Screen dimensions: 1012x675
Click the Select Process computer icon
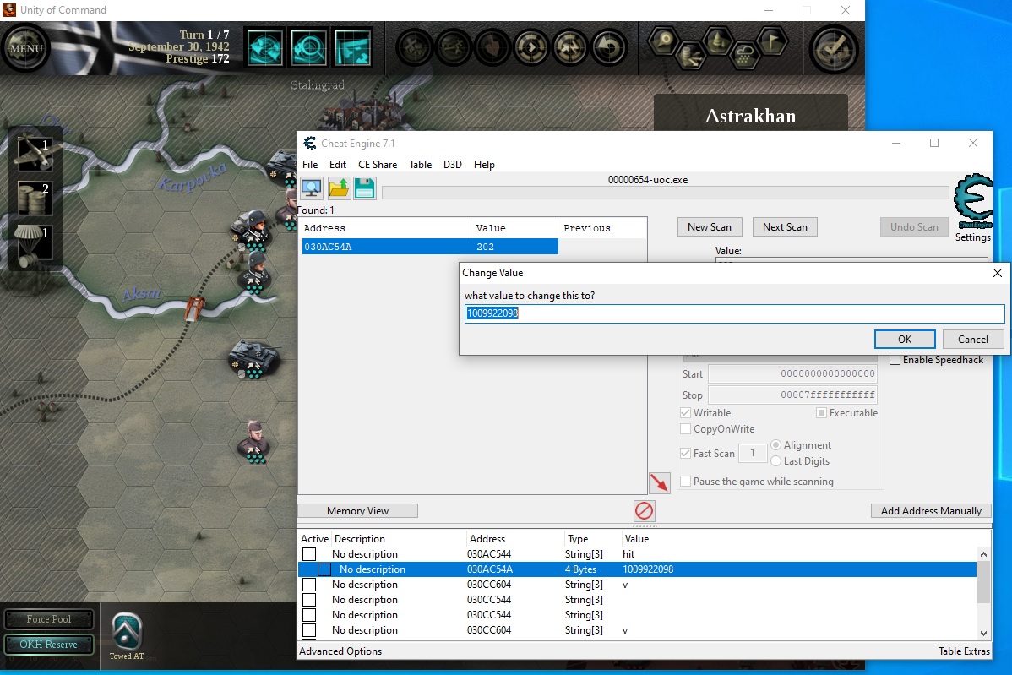tap(312, 188)
